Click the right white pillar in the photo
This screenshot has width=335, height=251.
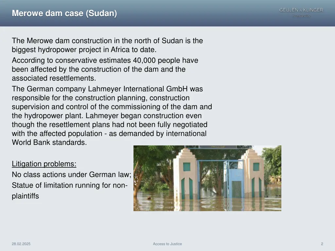coord(252,175)
